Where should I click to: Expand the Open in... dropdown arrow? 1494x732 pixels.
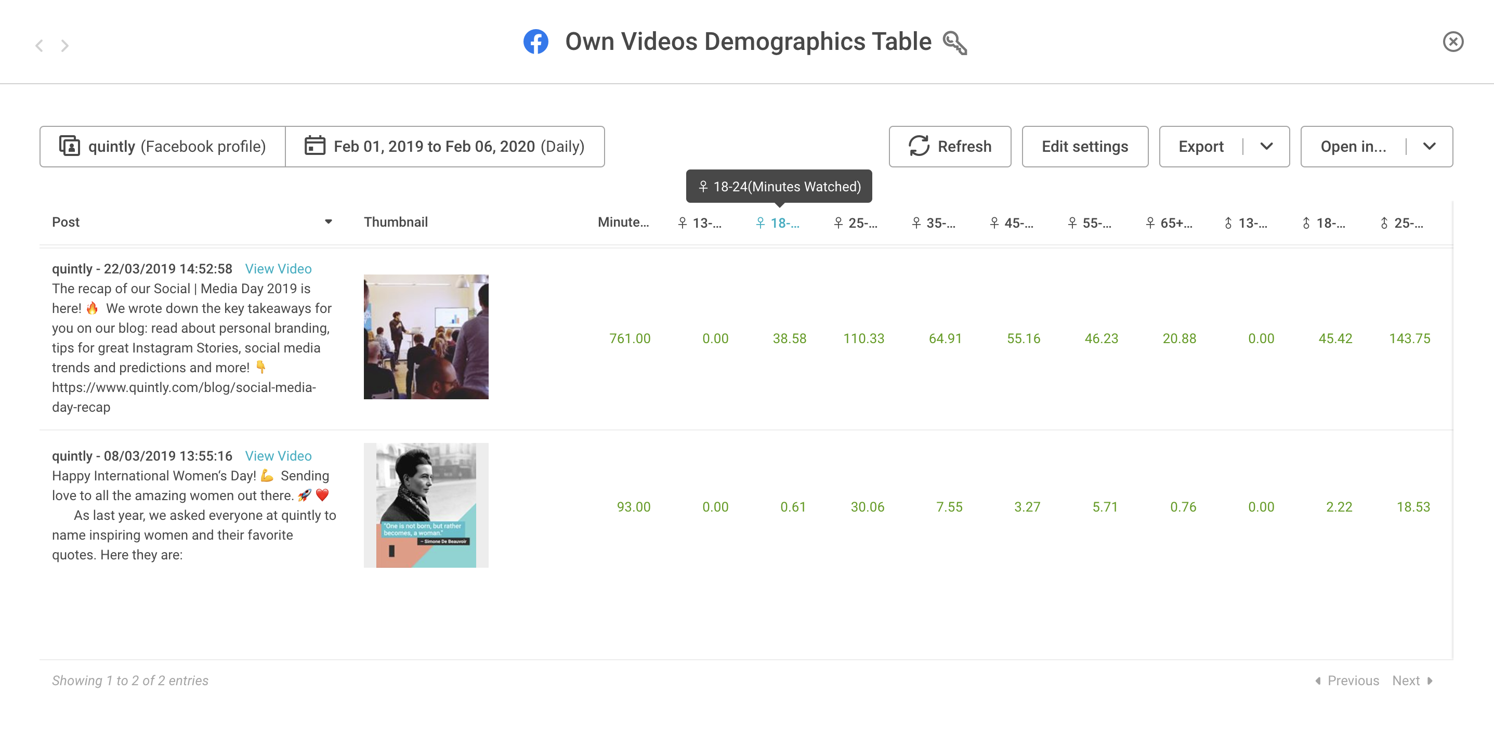coord(1430,146)
